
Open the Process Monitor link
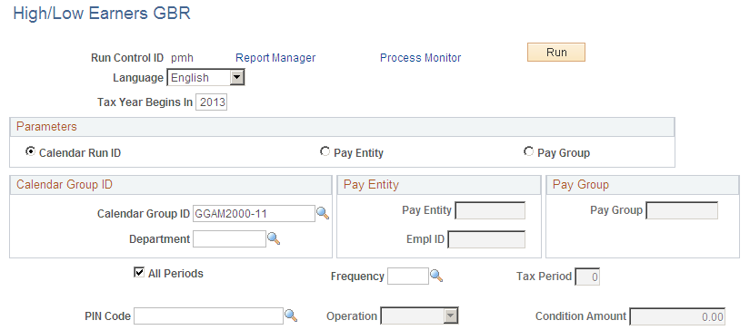420,58
